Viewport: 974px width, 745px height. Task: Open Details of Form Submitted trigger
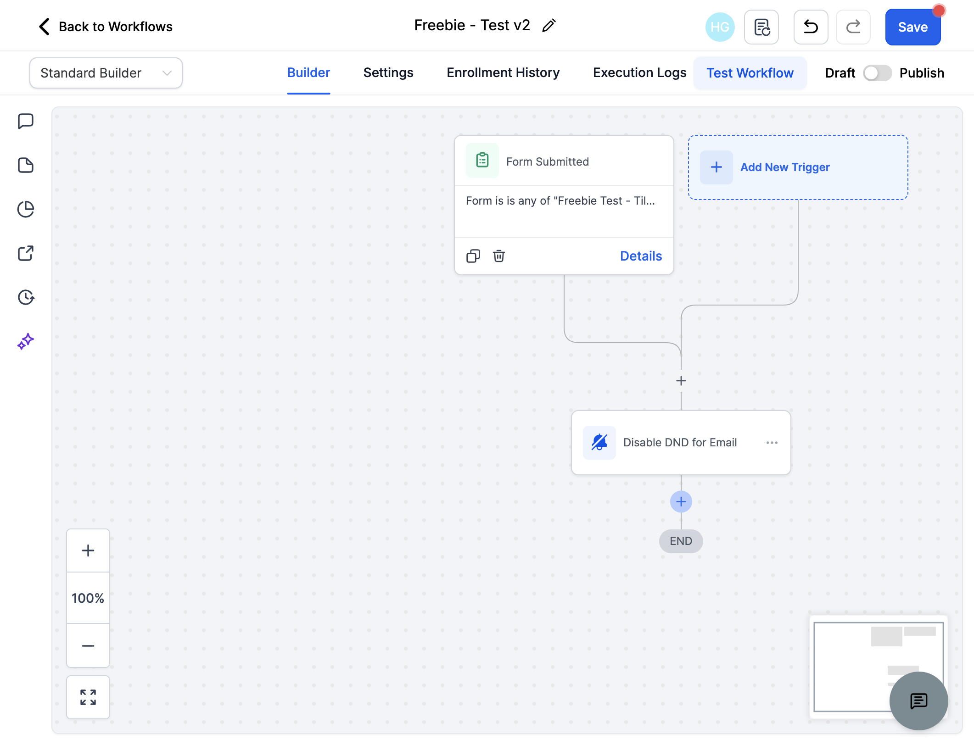[x=641, y=256]
